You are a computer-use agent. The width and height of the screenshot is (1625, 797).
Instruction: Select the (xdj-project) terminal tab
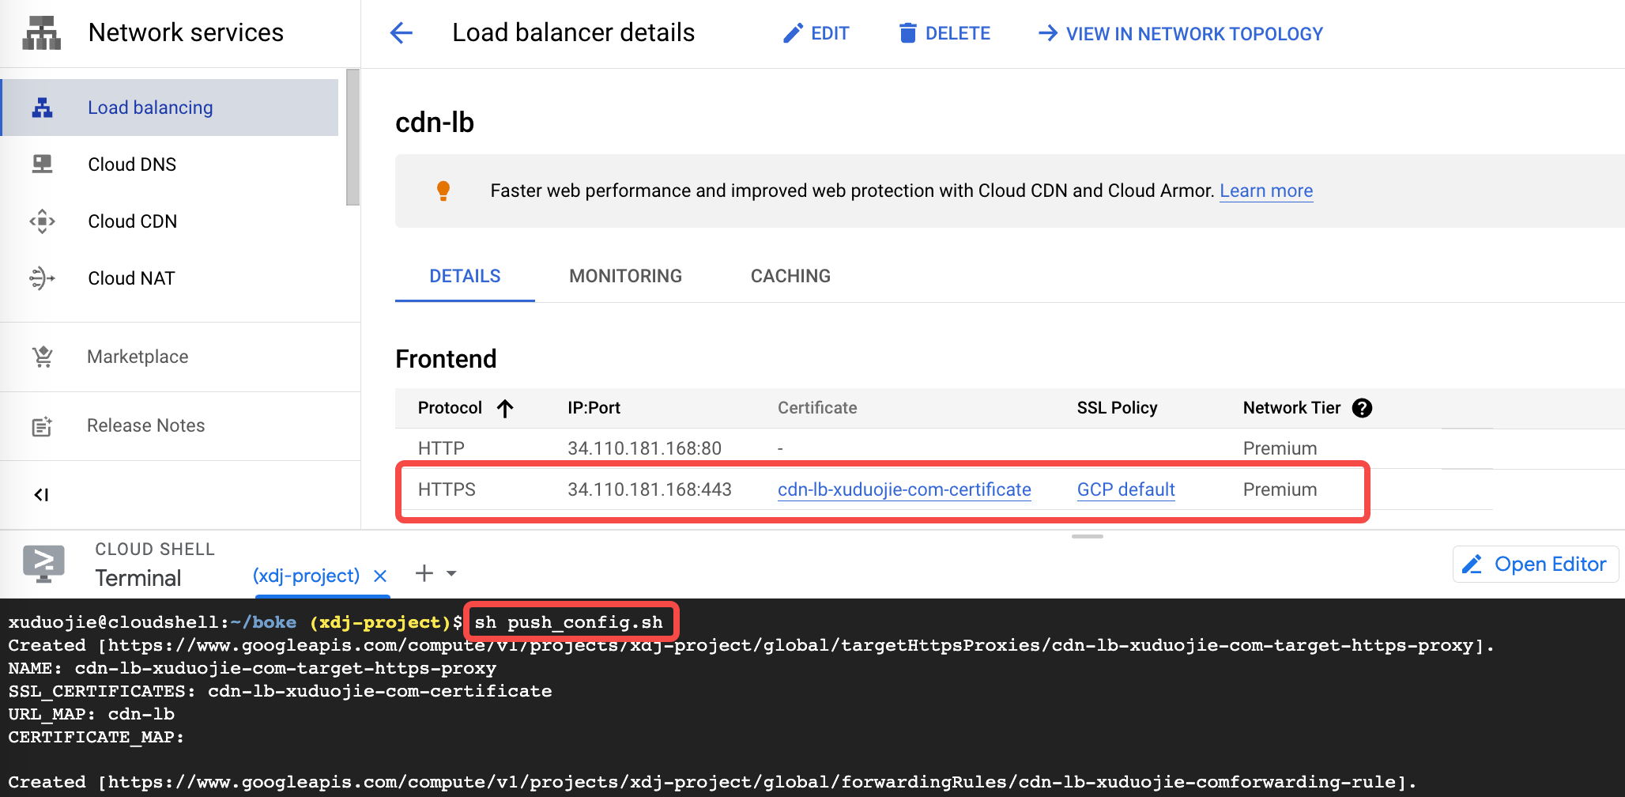click(x=306, y=576)
